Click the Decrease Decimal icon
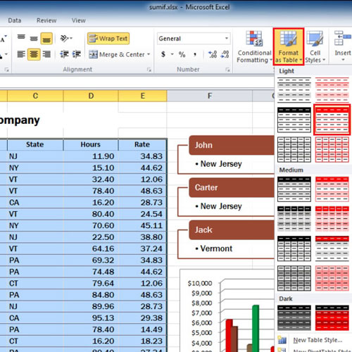352x352 pixels. pyautogui.click(x=225, y=54)
